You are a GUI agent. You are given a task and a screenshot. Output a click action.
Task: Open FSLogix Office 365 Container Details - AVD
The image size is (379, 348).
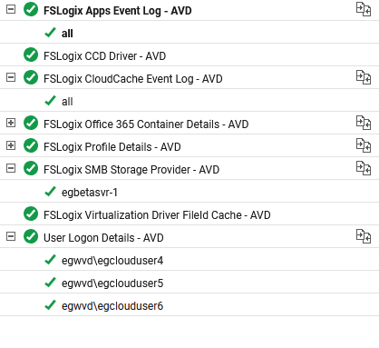point(146,124)
